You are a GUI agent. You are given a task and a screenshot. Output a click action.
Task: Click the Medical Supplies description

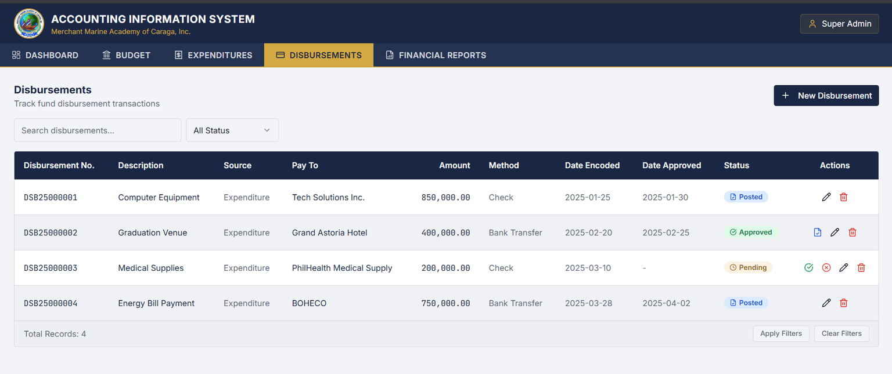(151, 268)
